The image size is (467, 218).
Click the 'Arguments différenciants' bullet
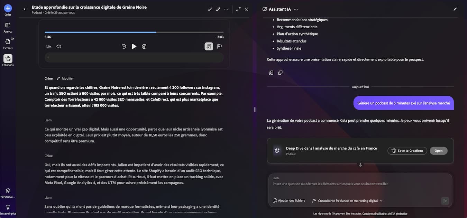tap(297, 27)
